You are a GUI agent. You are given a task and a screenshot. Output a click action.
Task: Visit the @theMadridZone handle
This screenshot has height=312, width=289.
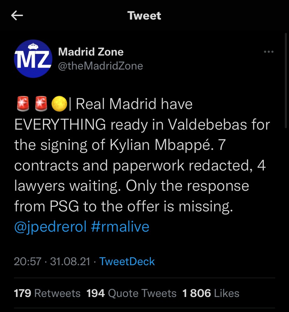(x=100, y=66)
